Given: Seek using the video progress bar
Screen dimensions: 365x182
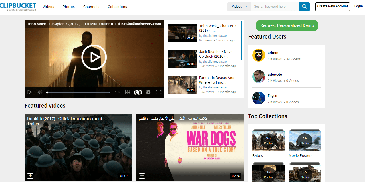Looking at the screenshot, I should (78, 92).
